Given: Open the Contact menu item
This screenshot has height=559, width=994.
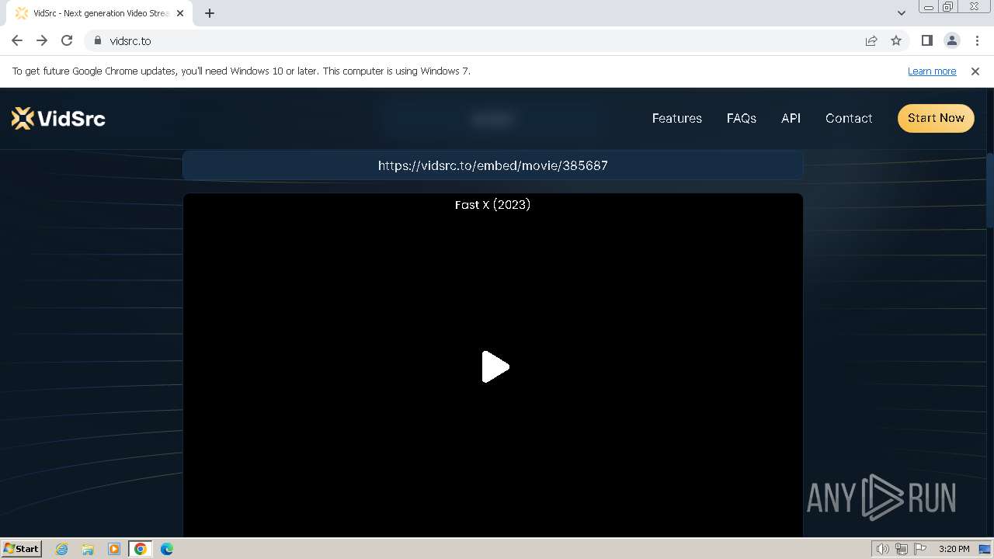Looking at the screenshot, I should (x=848, y=118).
